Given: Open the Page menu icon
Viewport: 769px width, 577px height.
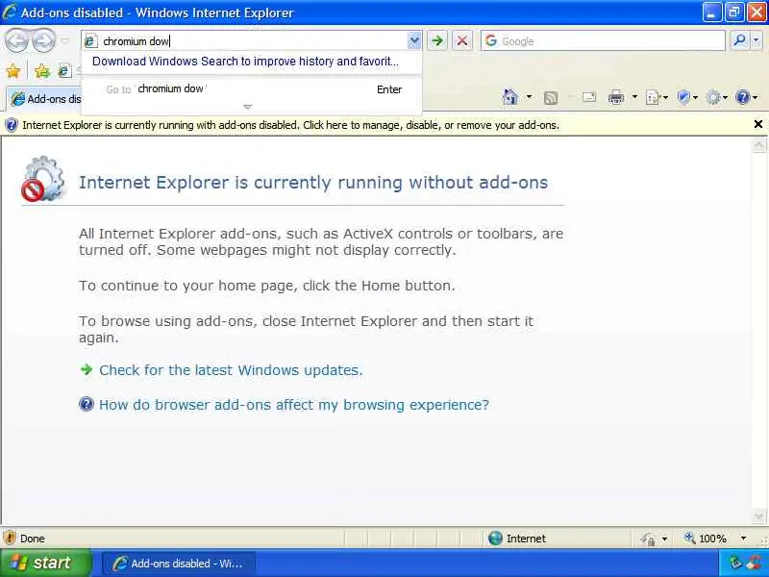Looking at the screenshot, I should click(657, 98).
